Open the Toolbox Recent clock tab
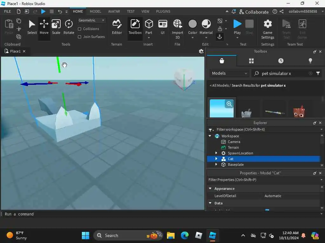This screenshot has width=325, height=243. [281, 61]
